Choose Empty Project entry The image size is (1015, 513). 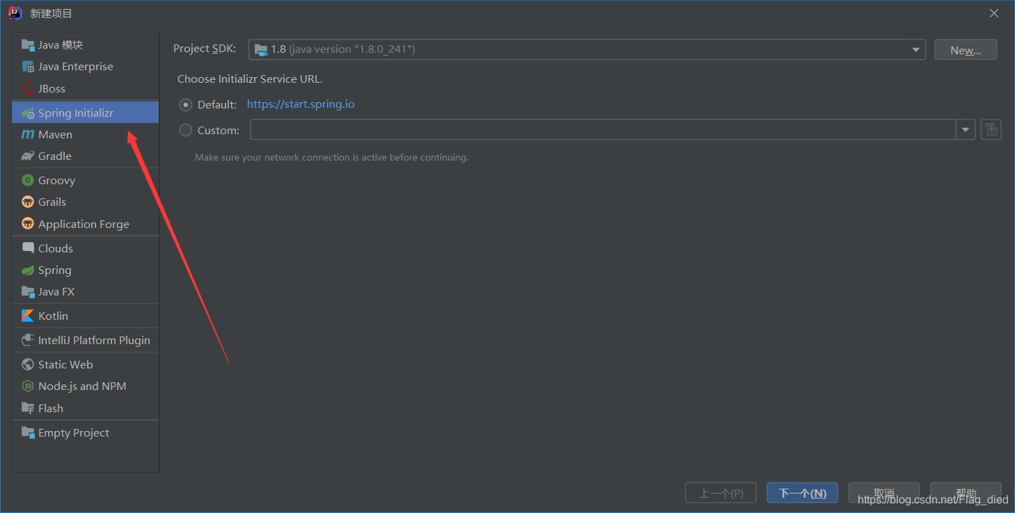[x=86, y=432]
